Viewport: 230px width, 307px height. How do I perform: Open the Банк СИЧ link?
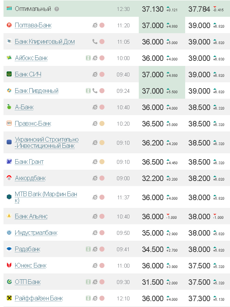[28, 75]
